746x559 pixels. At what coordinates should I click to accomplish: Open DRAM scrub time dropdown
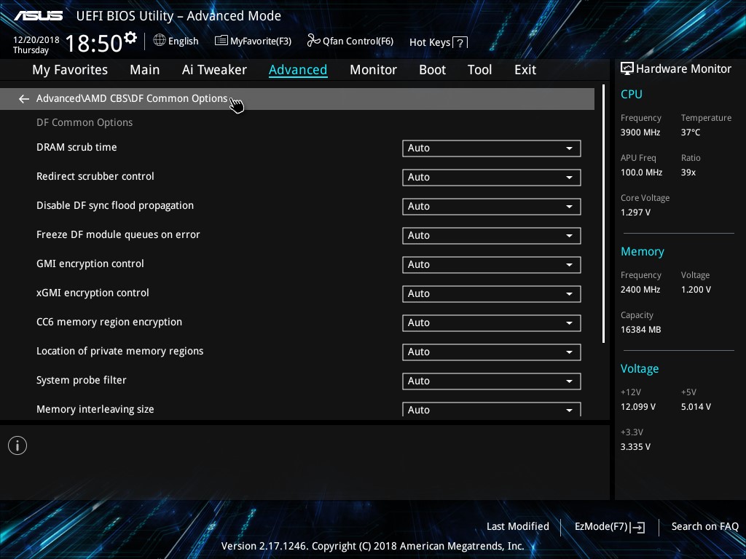(x=492, y=148)
